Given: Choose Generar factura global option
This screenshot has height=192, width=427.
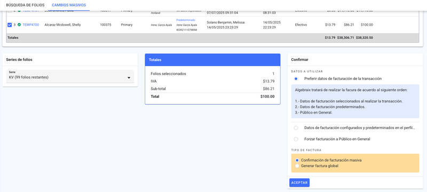Looking at the screenshot, I should point(297,166).
